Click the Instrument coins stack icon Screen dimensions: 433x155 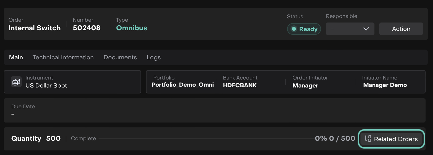[x=16, y=82]
